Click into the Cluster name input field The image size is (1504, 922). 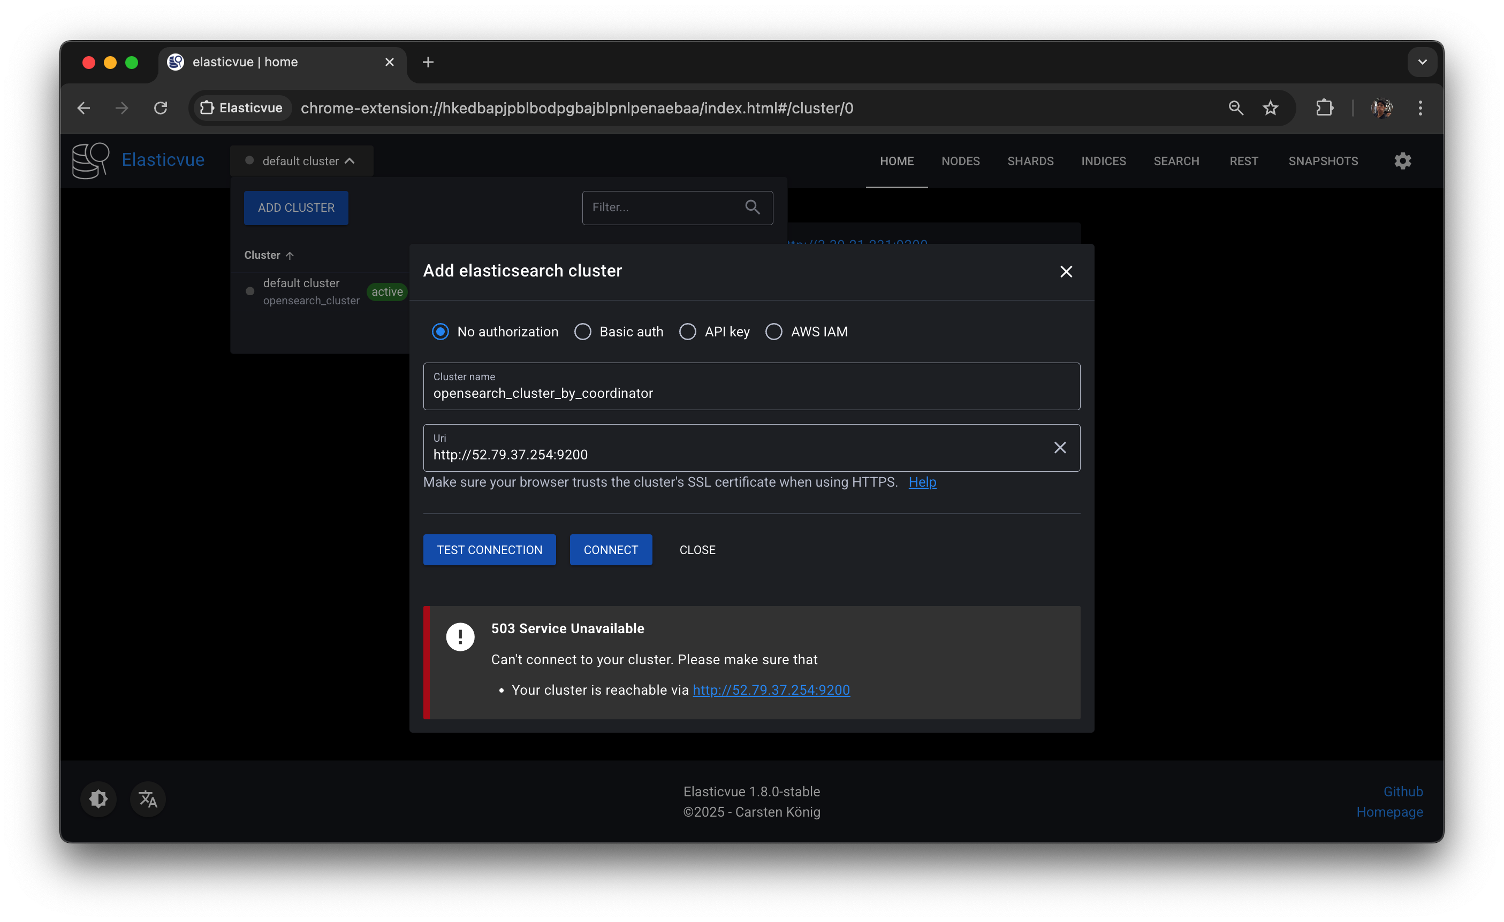(751, 393)
